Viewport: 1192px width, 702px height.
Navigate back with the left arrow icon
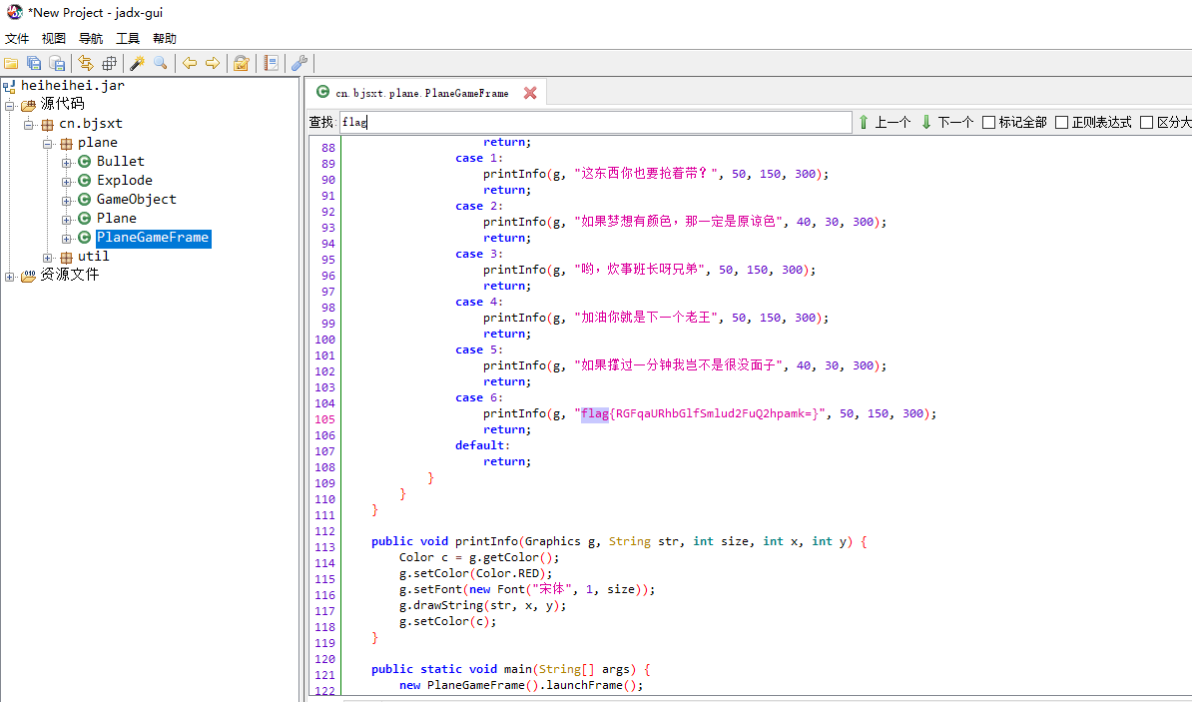point(190,63)
